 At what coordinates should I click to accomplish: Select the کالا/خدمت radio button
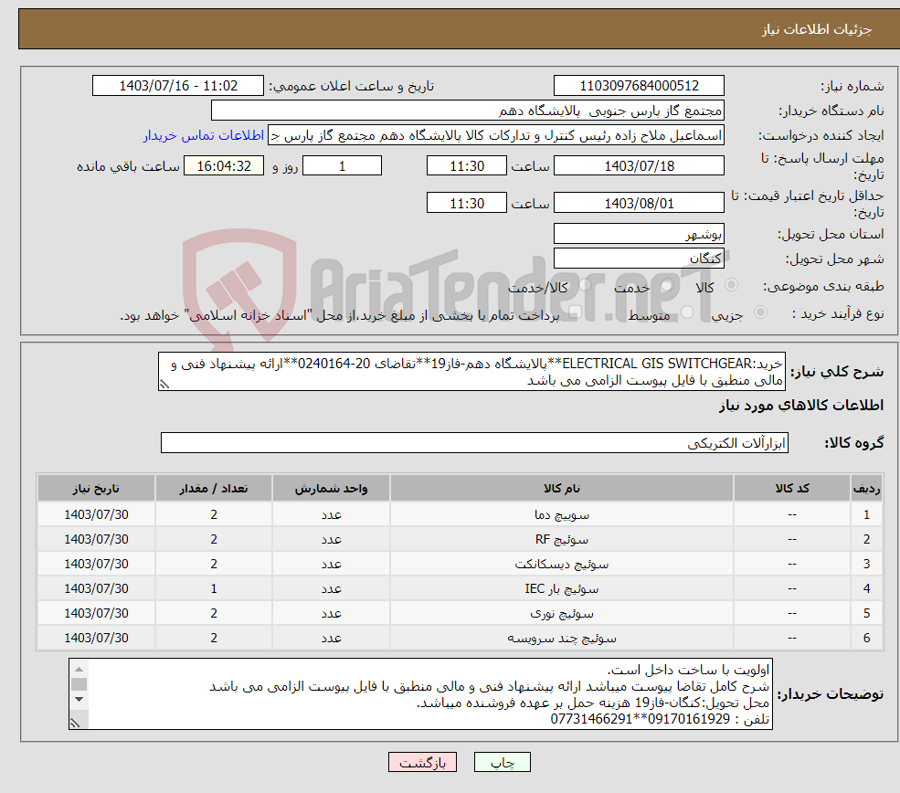(x=585, y=285)
